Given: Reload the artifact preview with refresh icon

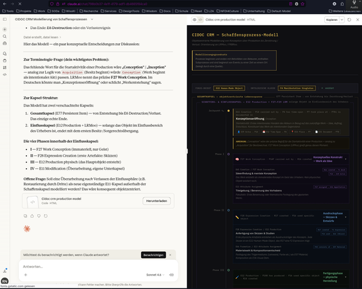Looking at the screenshot, I should (x=349, y=20).
